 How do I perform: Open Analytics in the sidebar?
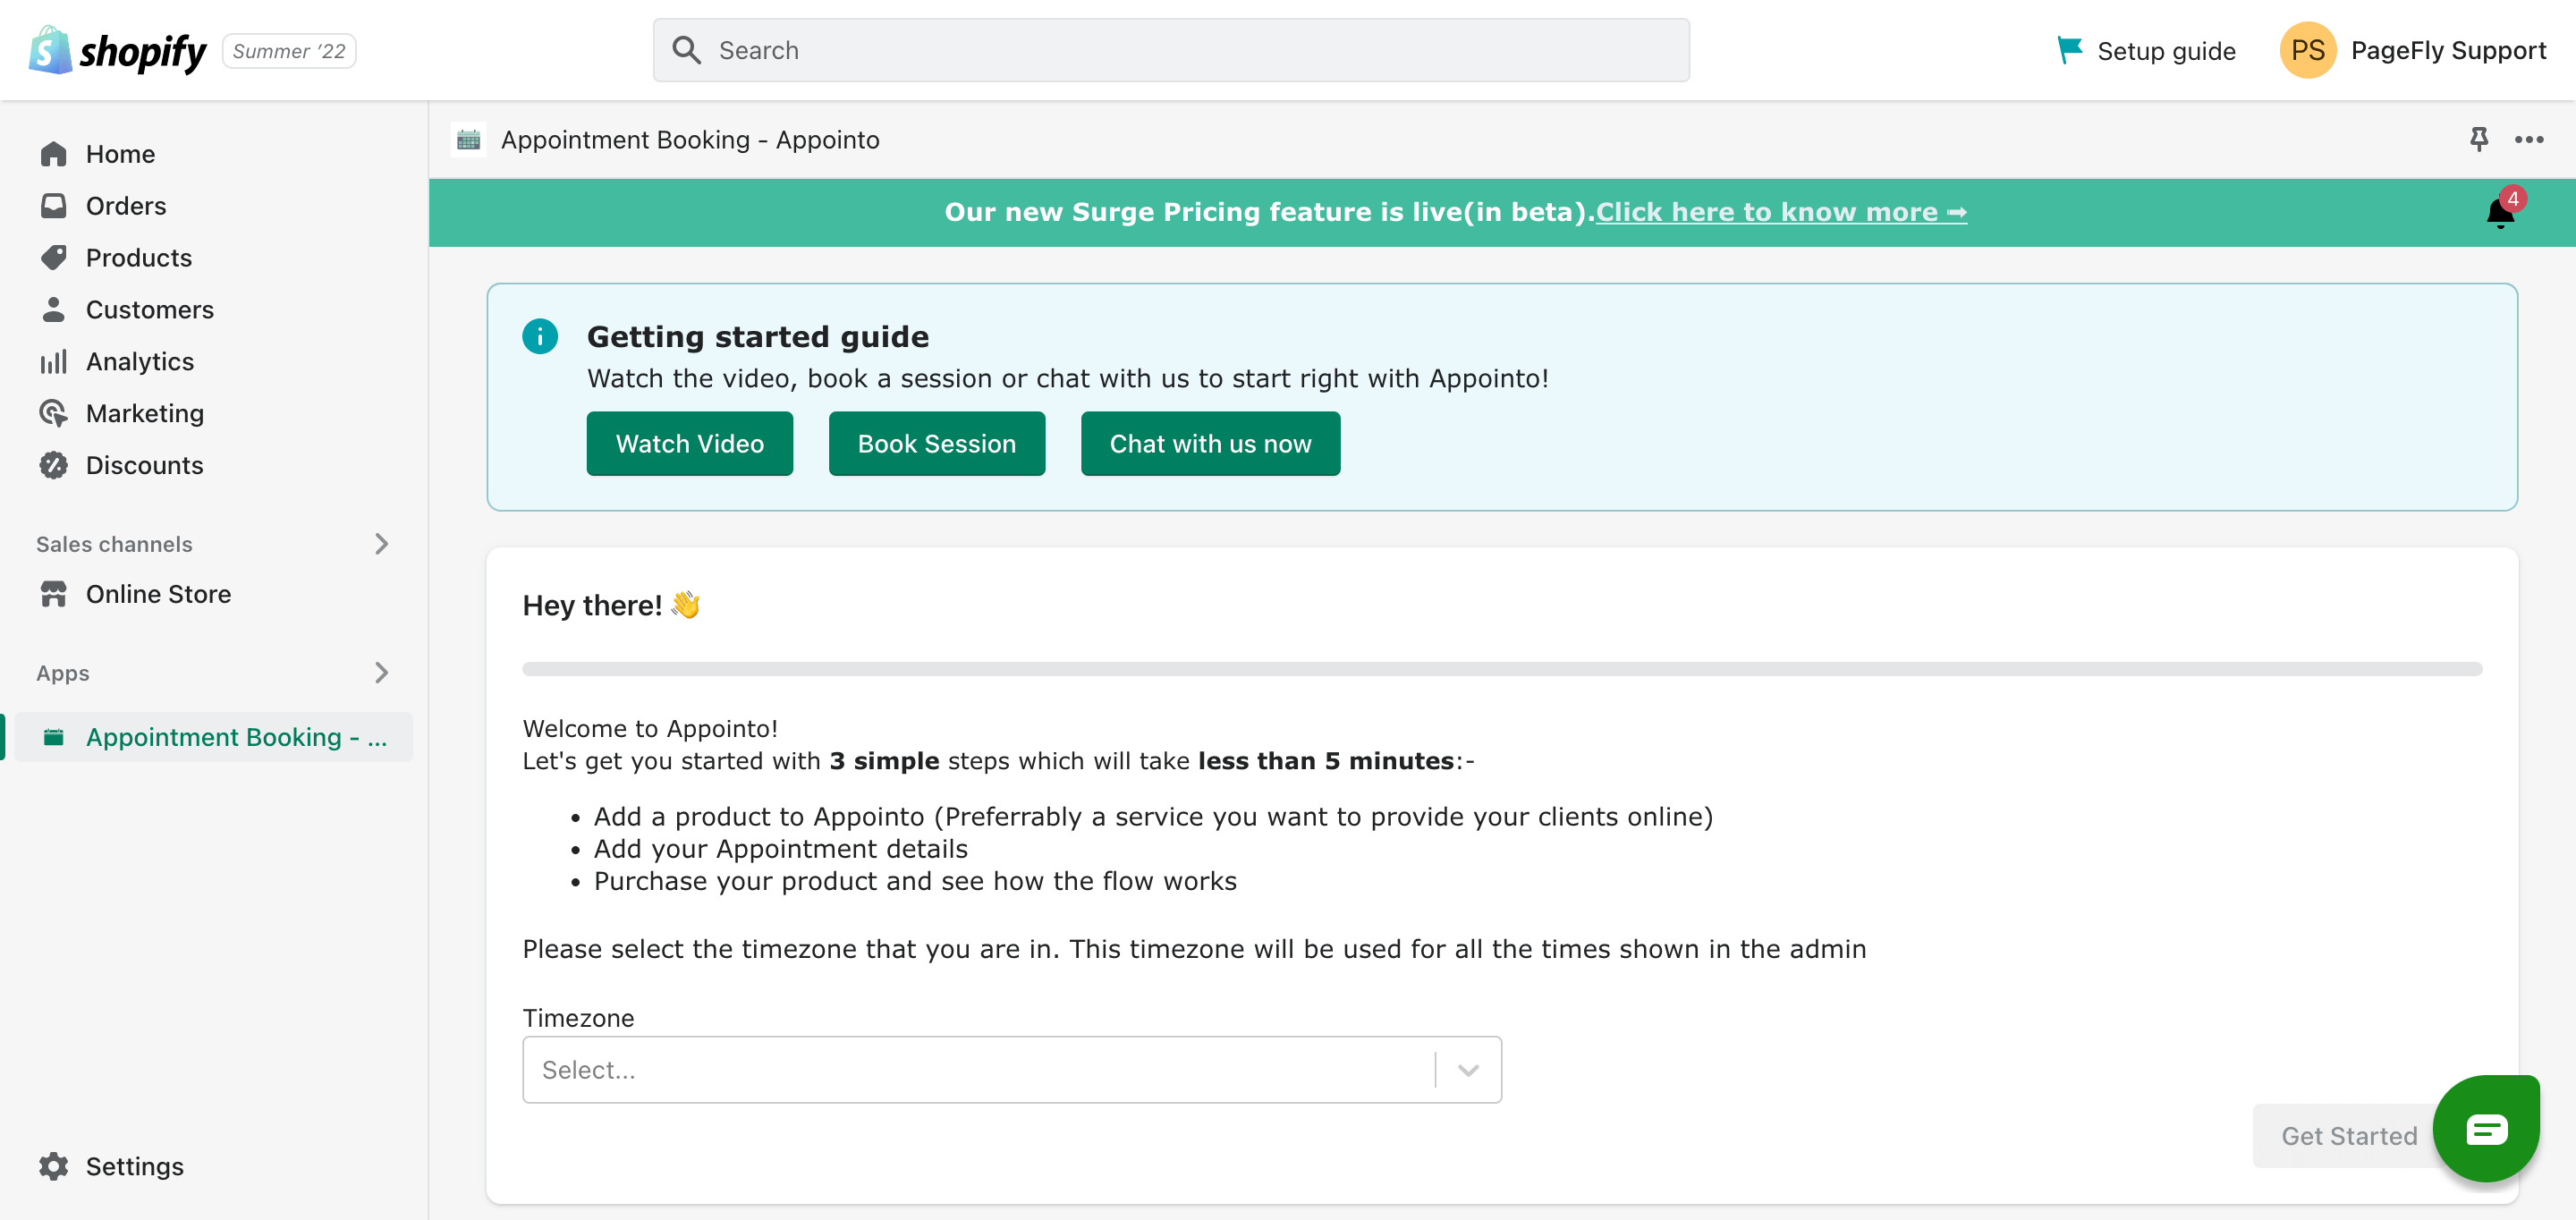coord(214,362)
